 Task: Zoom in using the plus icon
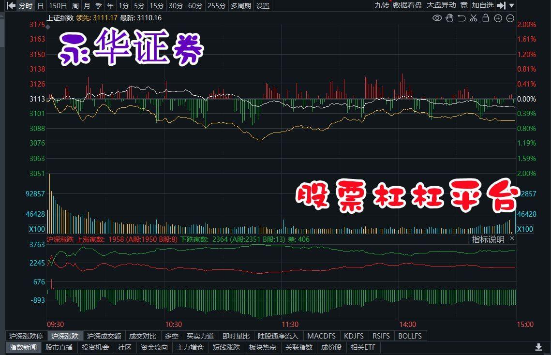(x=498, y=18)
